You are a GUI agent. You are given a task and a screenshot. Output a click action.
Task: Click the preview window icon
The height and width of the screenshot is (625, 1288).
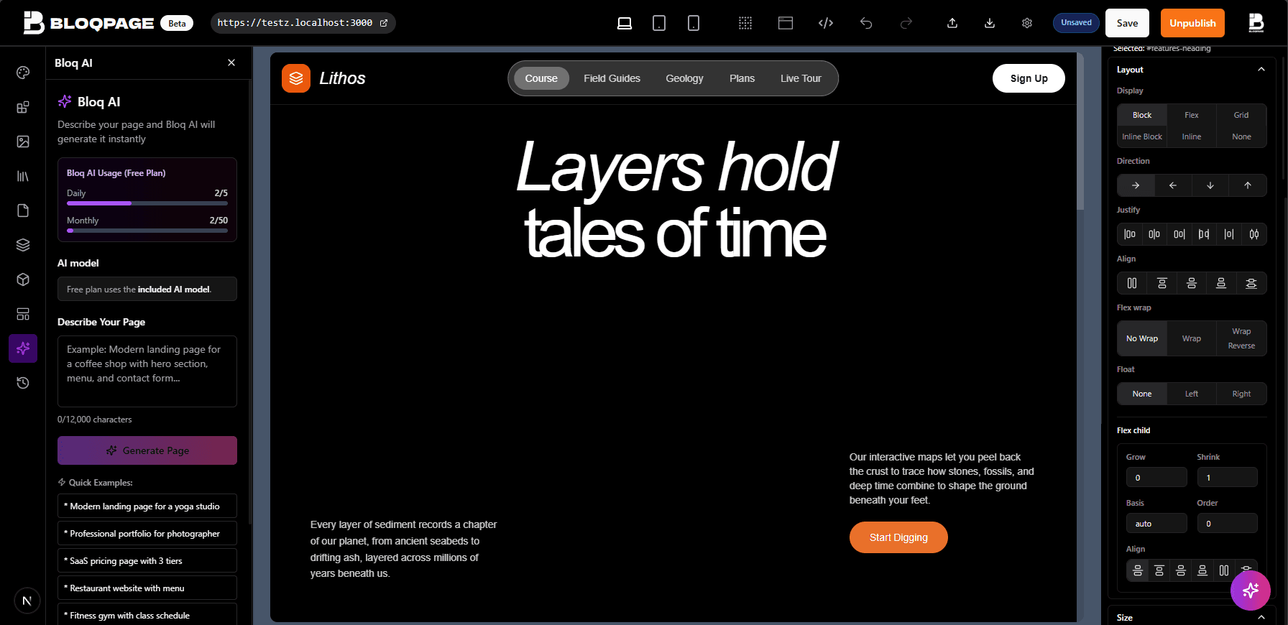[786, 23]
